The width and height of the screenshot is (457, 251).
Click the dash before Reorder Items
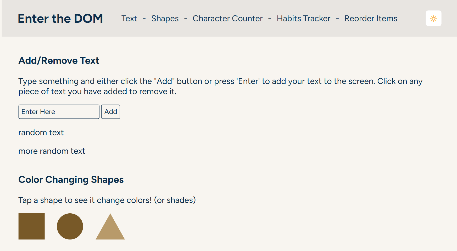coord(337,19)
